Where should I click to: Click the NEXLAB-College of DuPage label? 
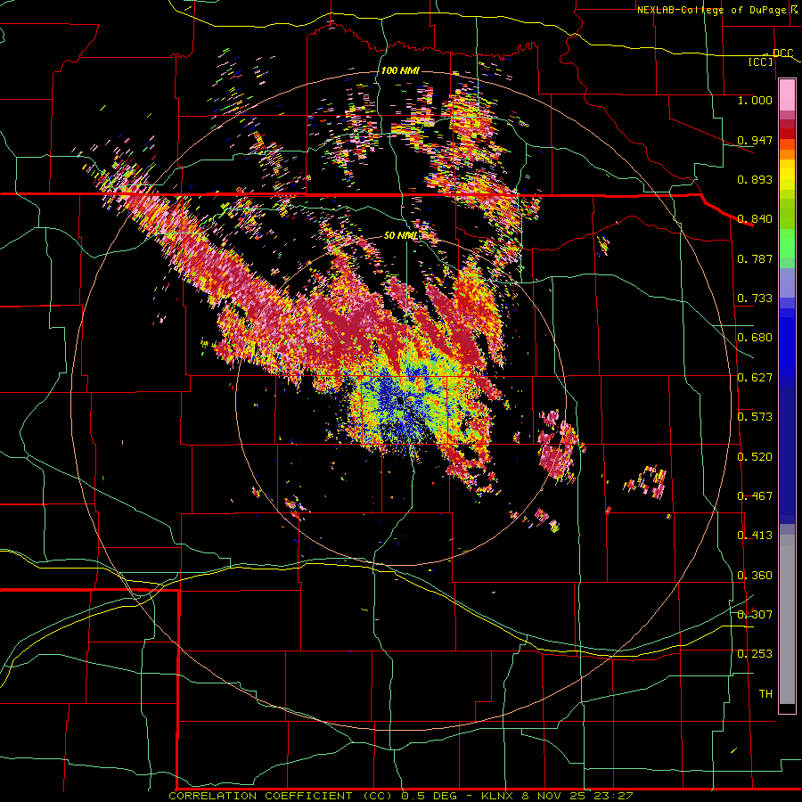point(711,10)
